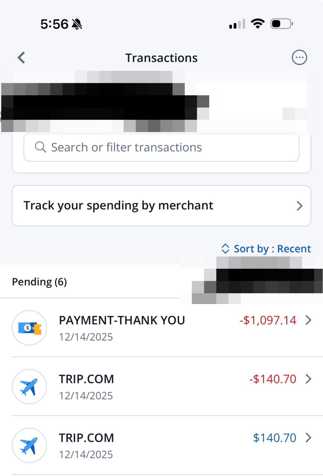This screenshot has width=323, height=476.
Task: Select the sort diamond icon beside Sort by
Action: pos(225,249)
